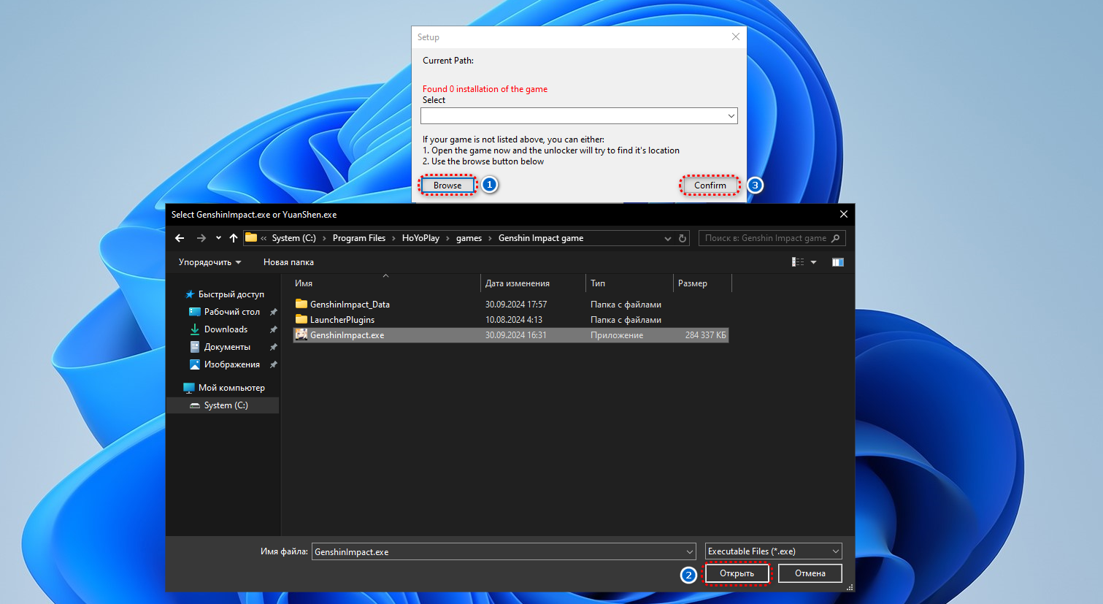Click the date 30.09.2024 17:57
1103x604 pixels.
[516, 305]
